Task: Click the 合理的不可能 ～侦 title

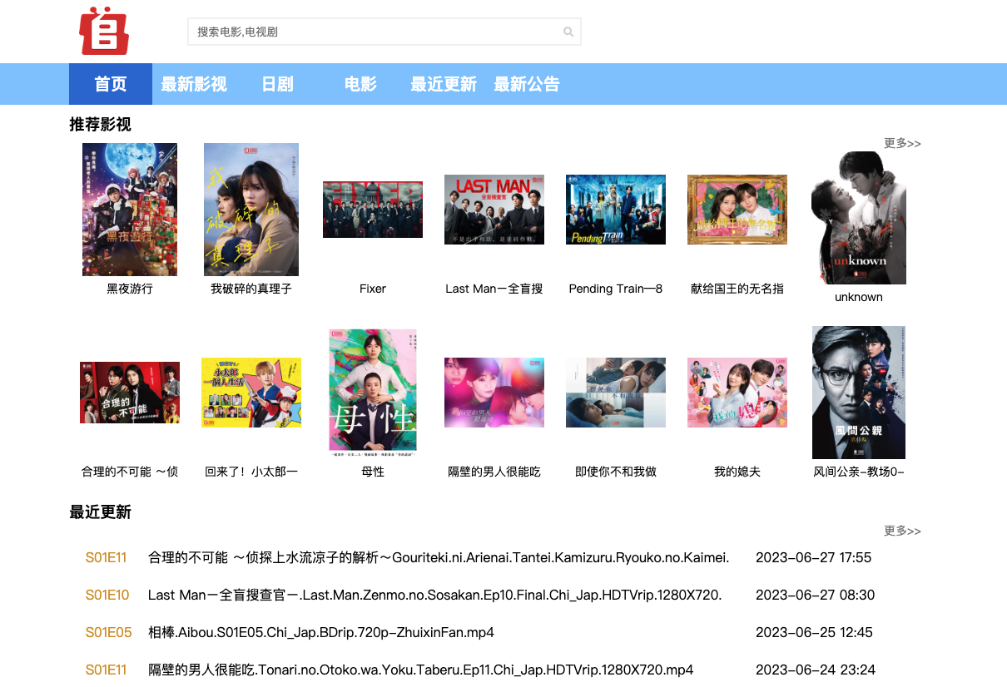Action: click(130, 472)
